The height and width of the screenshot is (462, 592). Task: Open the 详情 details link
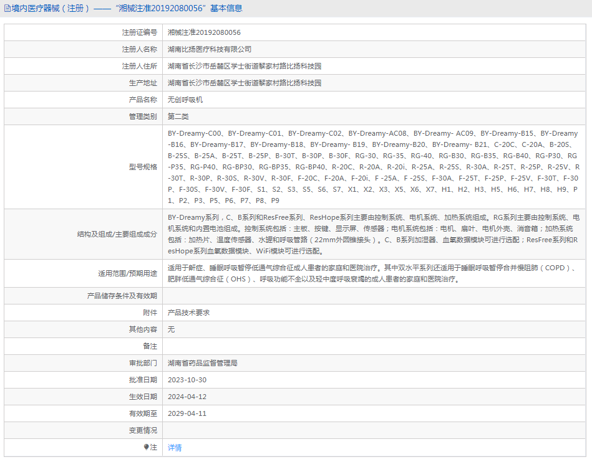(x=174, y=446)
